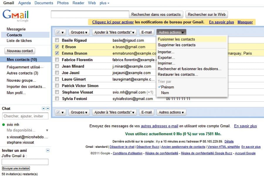Click the "Nouveau contact" button
The height and width of the screenshot is (176, 264).
[20, 51]
